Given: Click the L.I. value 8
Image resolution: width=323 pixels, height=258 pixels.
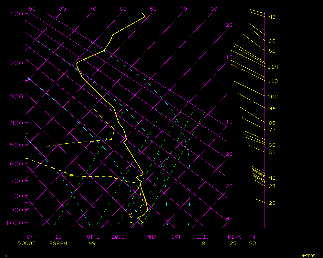Looking at the screenshot, I should pyautogui.click(x=203, y=243).
